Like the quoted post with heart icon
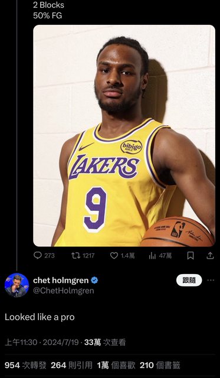 pos(114,256)
